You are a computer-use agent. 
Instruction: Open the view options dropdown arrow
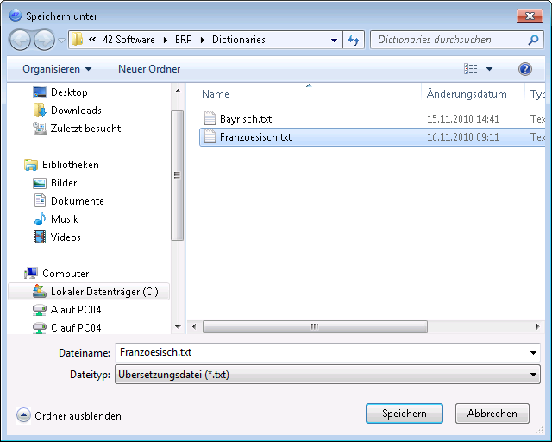click(489, 69)
